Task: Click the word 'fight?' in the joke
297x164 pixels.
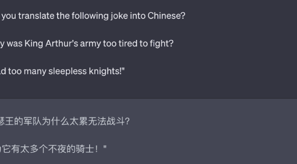Action: 162,44
